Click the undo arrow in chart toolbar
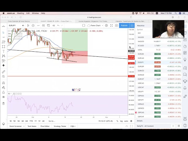 [x=58, y=26]
